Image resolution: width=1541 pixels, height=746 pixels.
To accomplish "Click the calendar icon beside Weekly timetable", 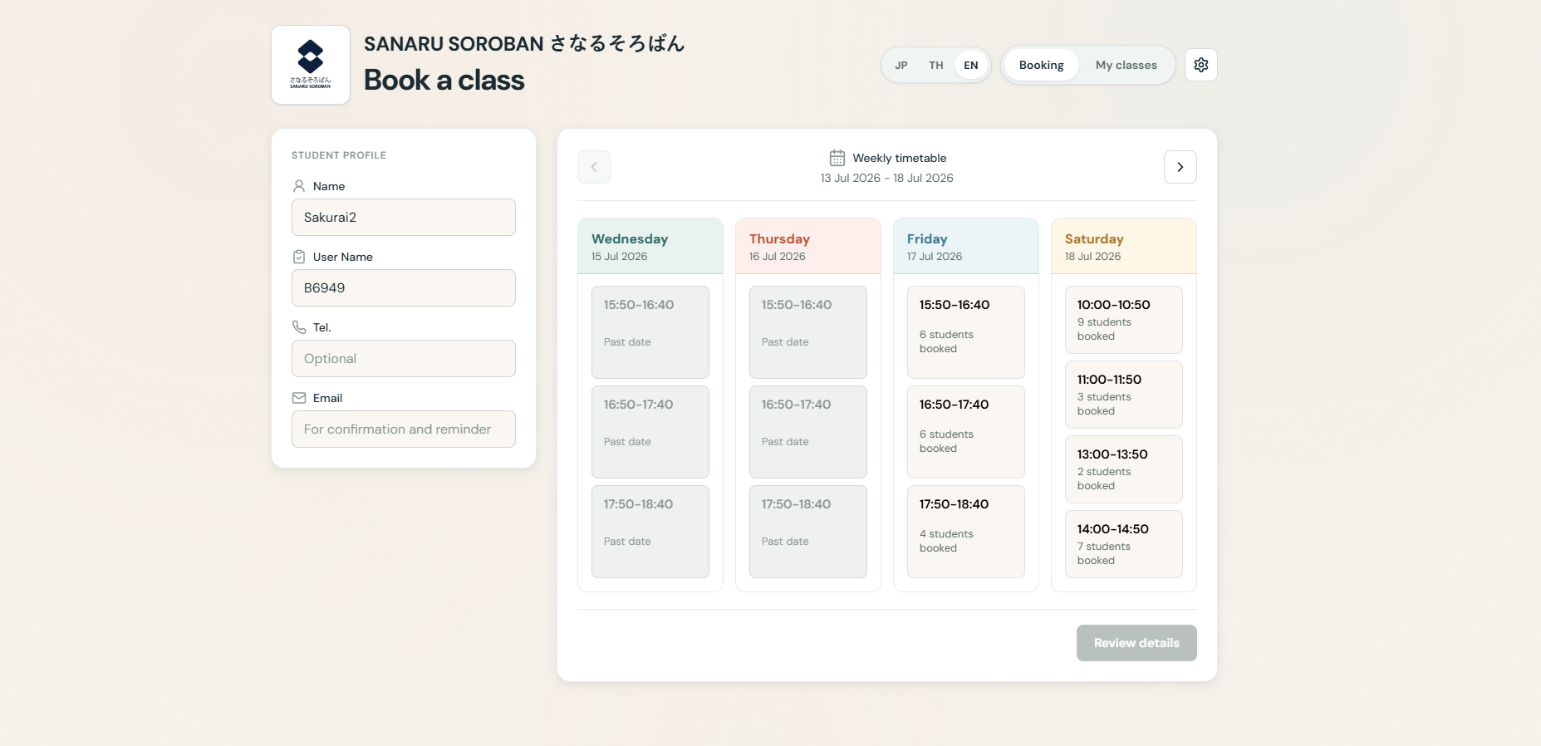I will point(837,158).
